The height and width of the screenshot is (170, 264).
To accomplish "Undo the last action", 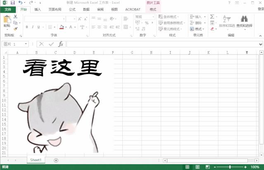I will 21,2.
